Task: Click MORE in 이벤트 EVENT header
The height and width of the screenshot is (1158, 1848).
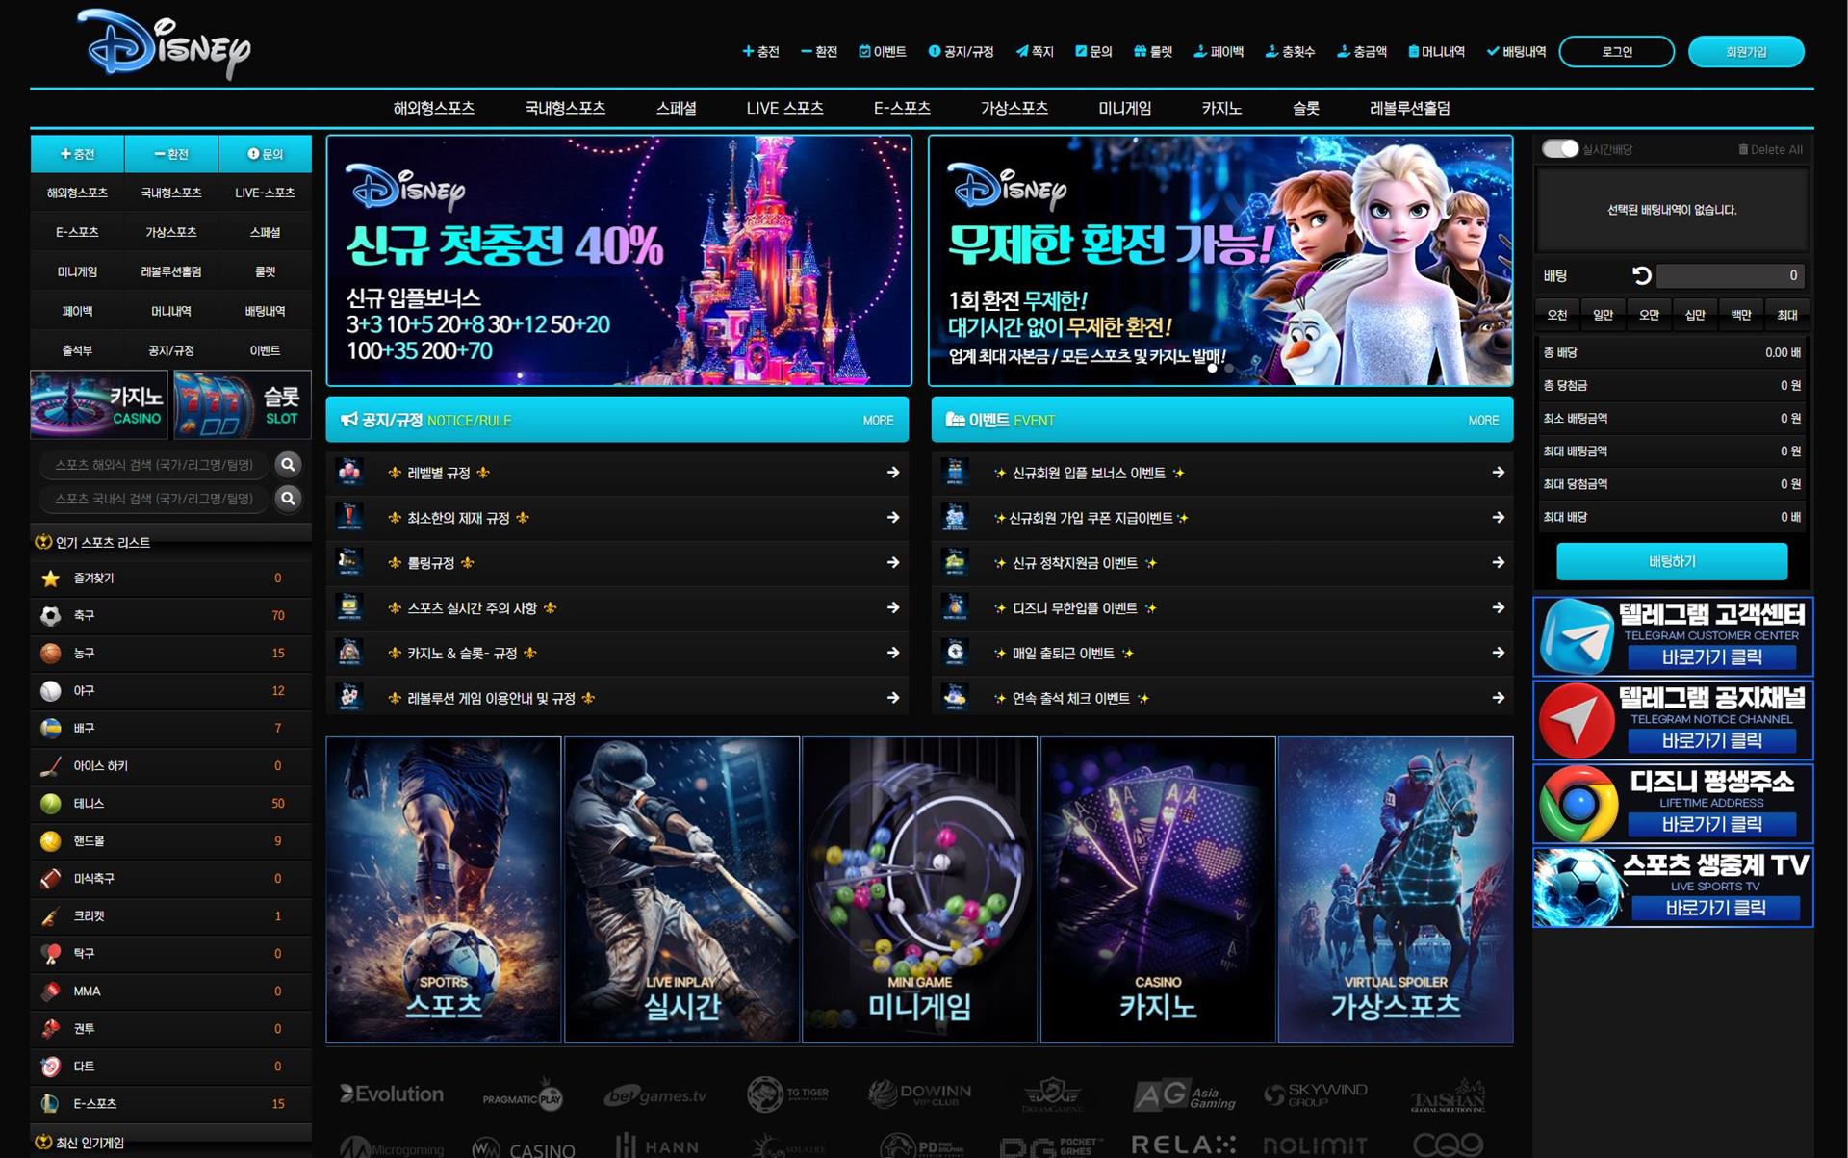Action: tap(1483, 421)
